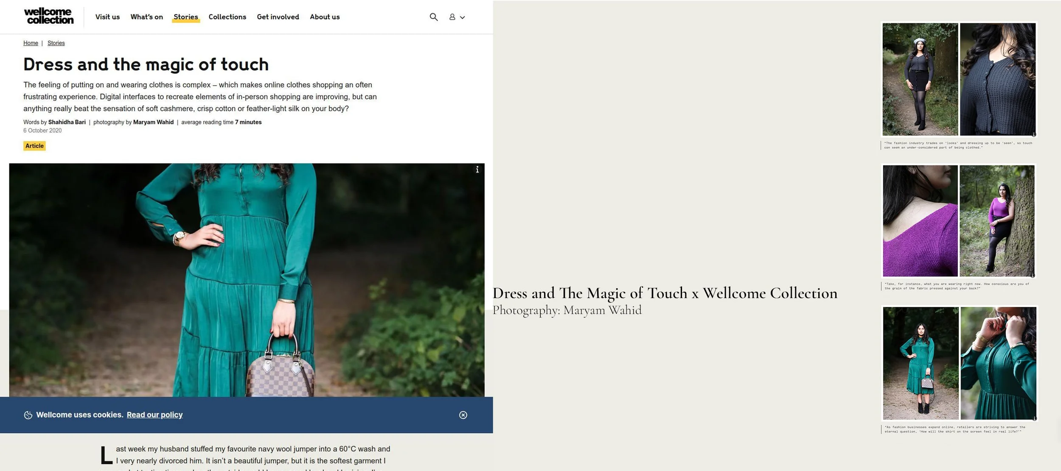This screenshot has width=1061, height=471.
Task: Click info icon on hero image
Action: pos(477,170)
